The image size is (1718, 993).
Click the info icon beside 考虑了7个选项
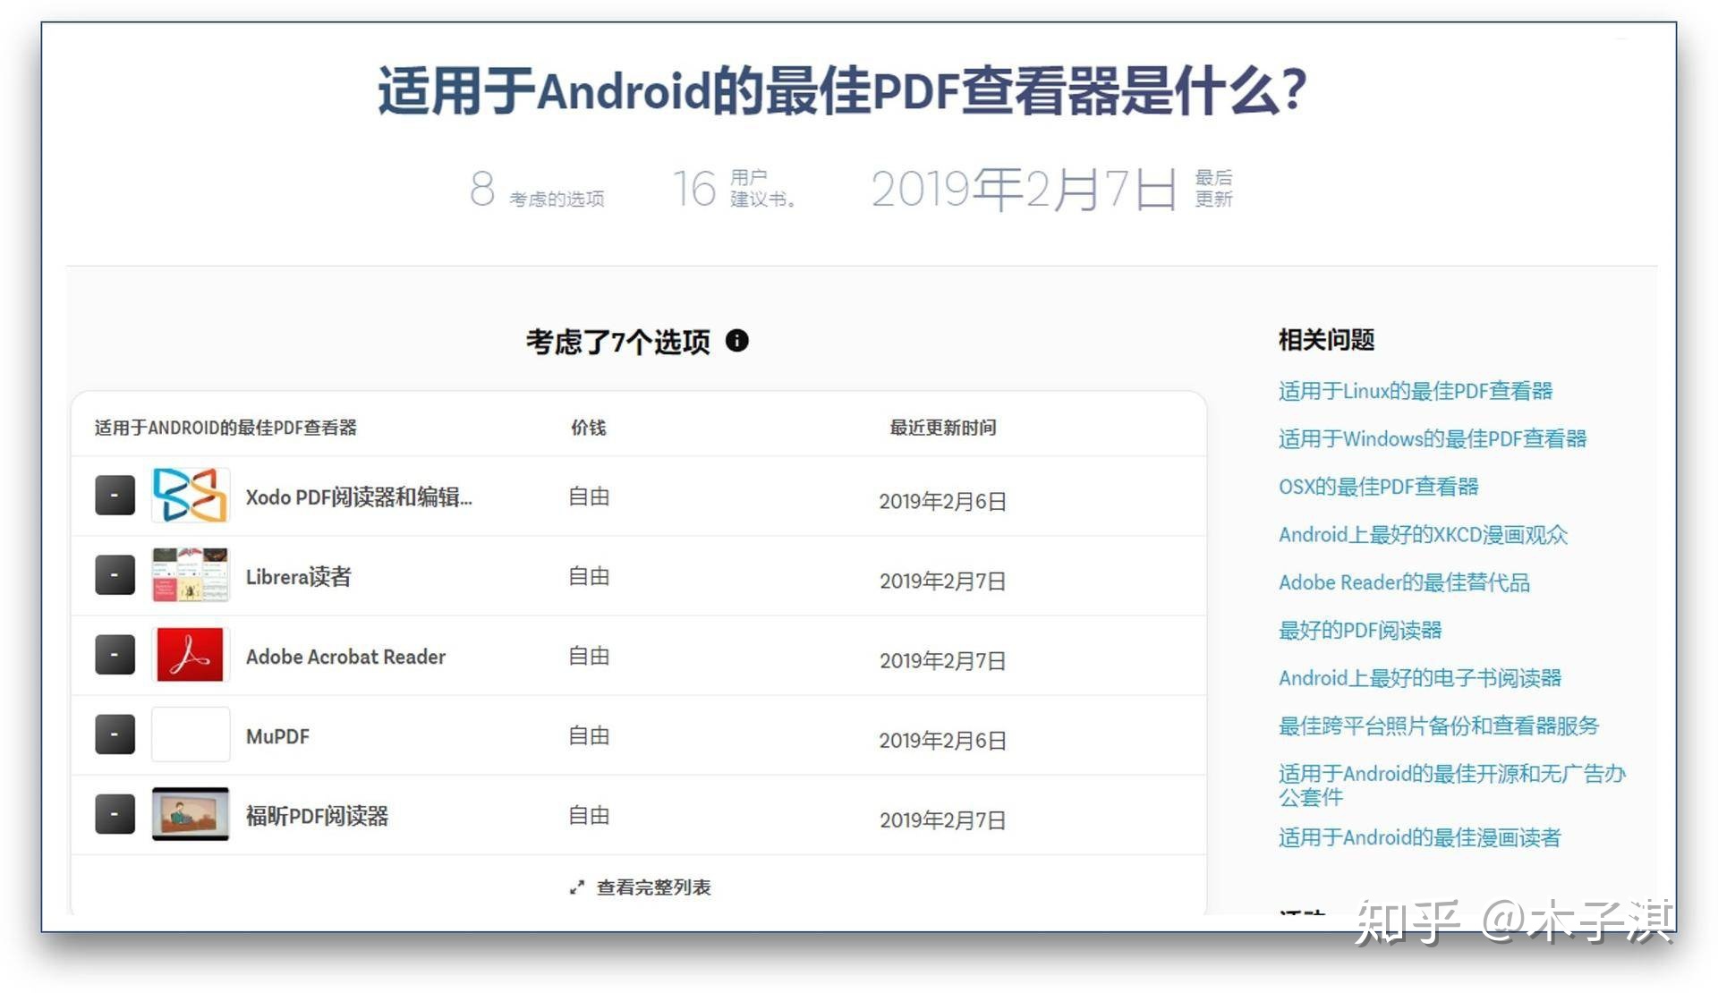736,341
